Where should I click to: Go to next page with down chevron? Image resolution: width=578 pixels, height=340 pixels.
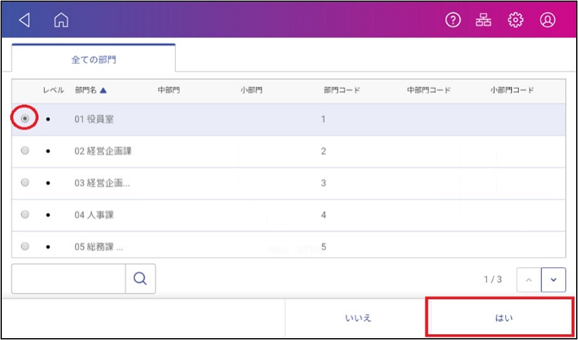coord(553,280)
